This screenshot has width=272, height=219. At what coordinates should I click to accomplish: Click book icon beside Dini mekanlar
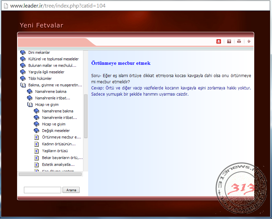coord(23,52)
